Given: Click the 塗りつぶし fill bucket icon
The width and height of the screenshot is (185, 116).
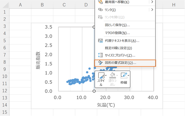Looking at the screenshot, I should [113, 76].
